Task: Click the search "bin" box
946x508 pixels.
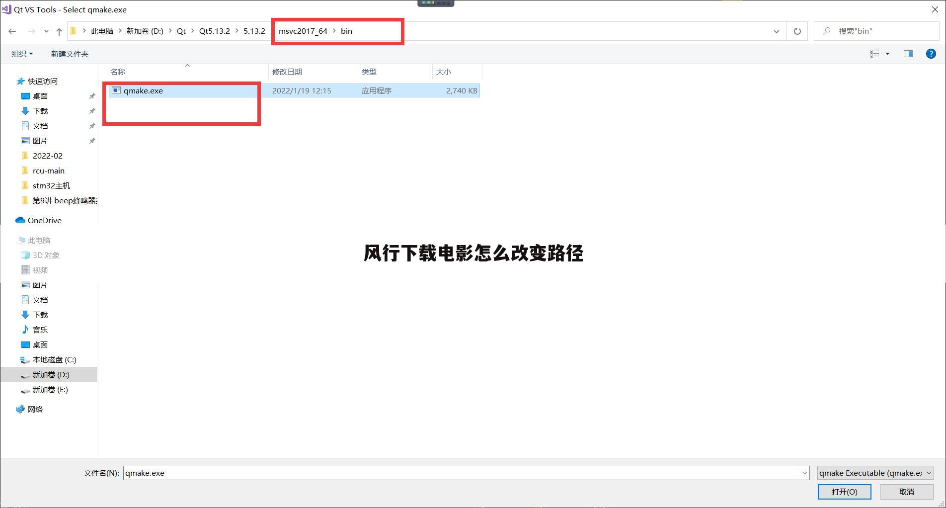Action: click(x=877, y=31)
